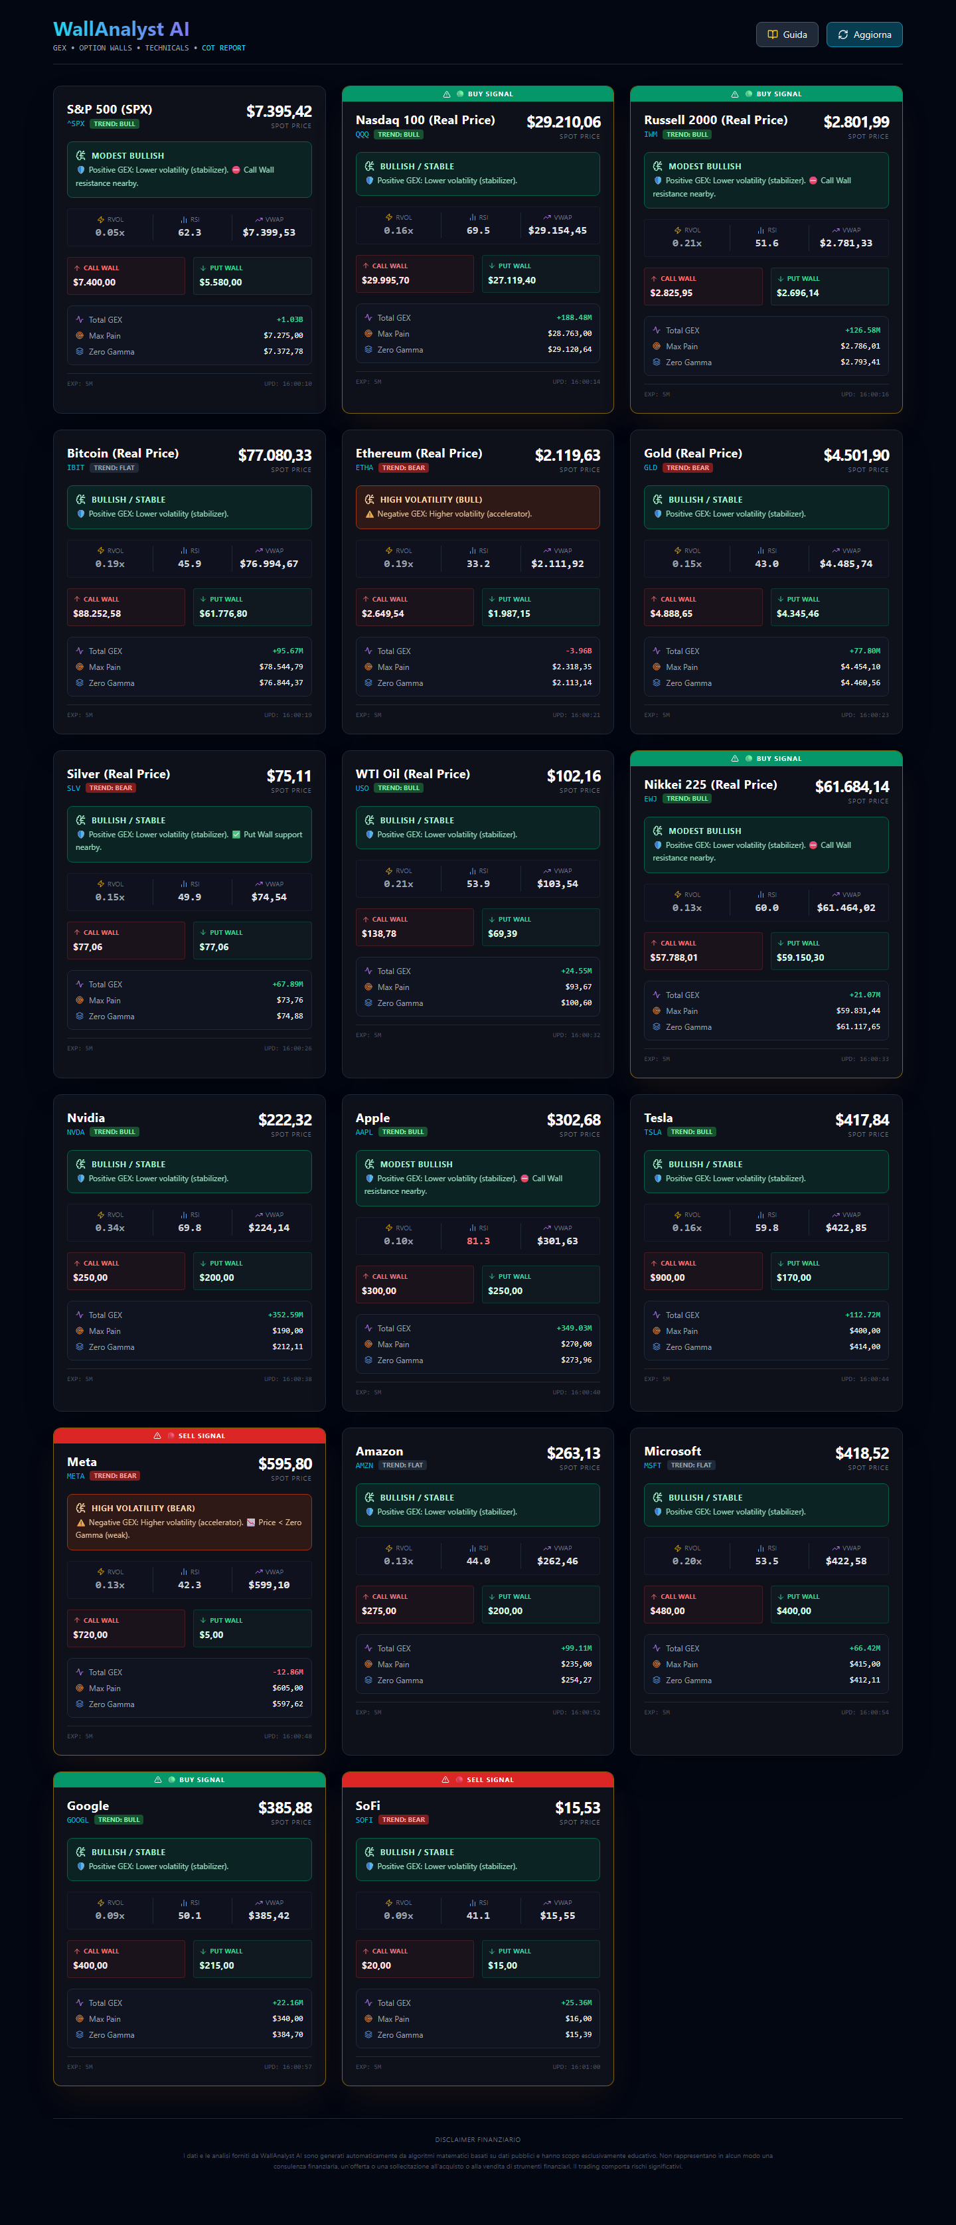Click the warning icon in Nasdaq 100 buy signal banner
This screenshot has height=2225, width=956.
coord(447,94)
